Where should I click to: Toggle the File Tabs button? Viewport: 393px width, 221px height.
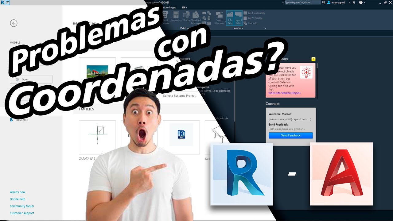[x=230, y=18]
